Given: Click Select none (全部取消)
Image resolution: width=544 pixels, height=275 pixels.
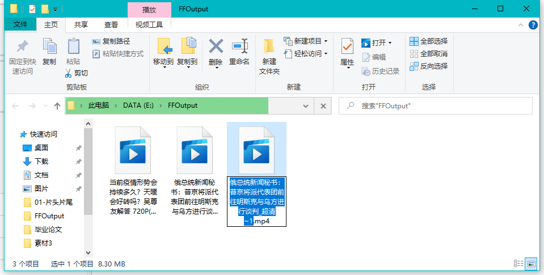Looking at the screenshot, I should coord(429,54).
